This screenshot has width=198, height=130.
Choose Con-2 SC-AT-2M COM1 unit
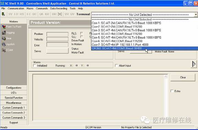point(145,27)
